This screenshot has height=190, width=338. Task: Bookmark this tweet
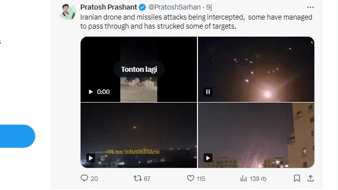(297, 178)
